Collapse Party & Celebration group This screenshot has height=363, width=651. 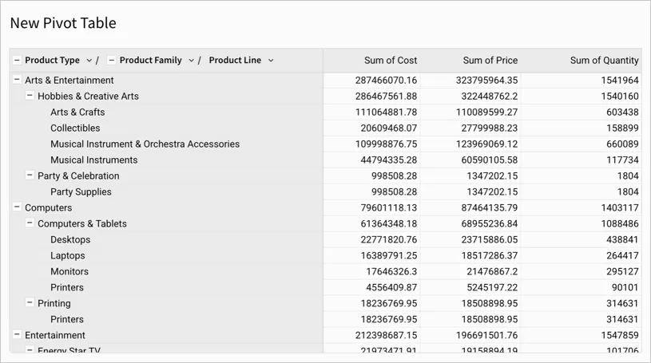click(x=30, y=175)
